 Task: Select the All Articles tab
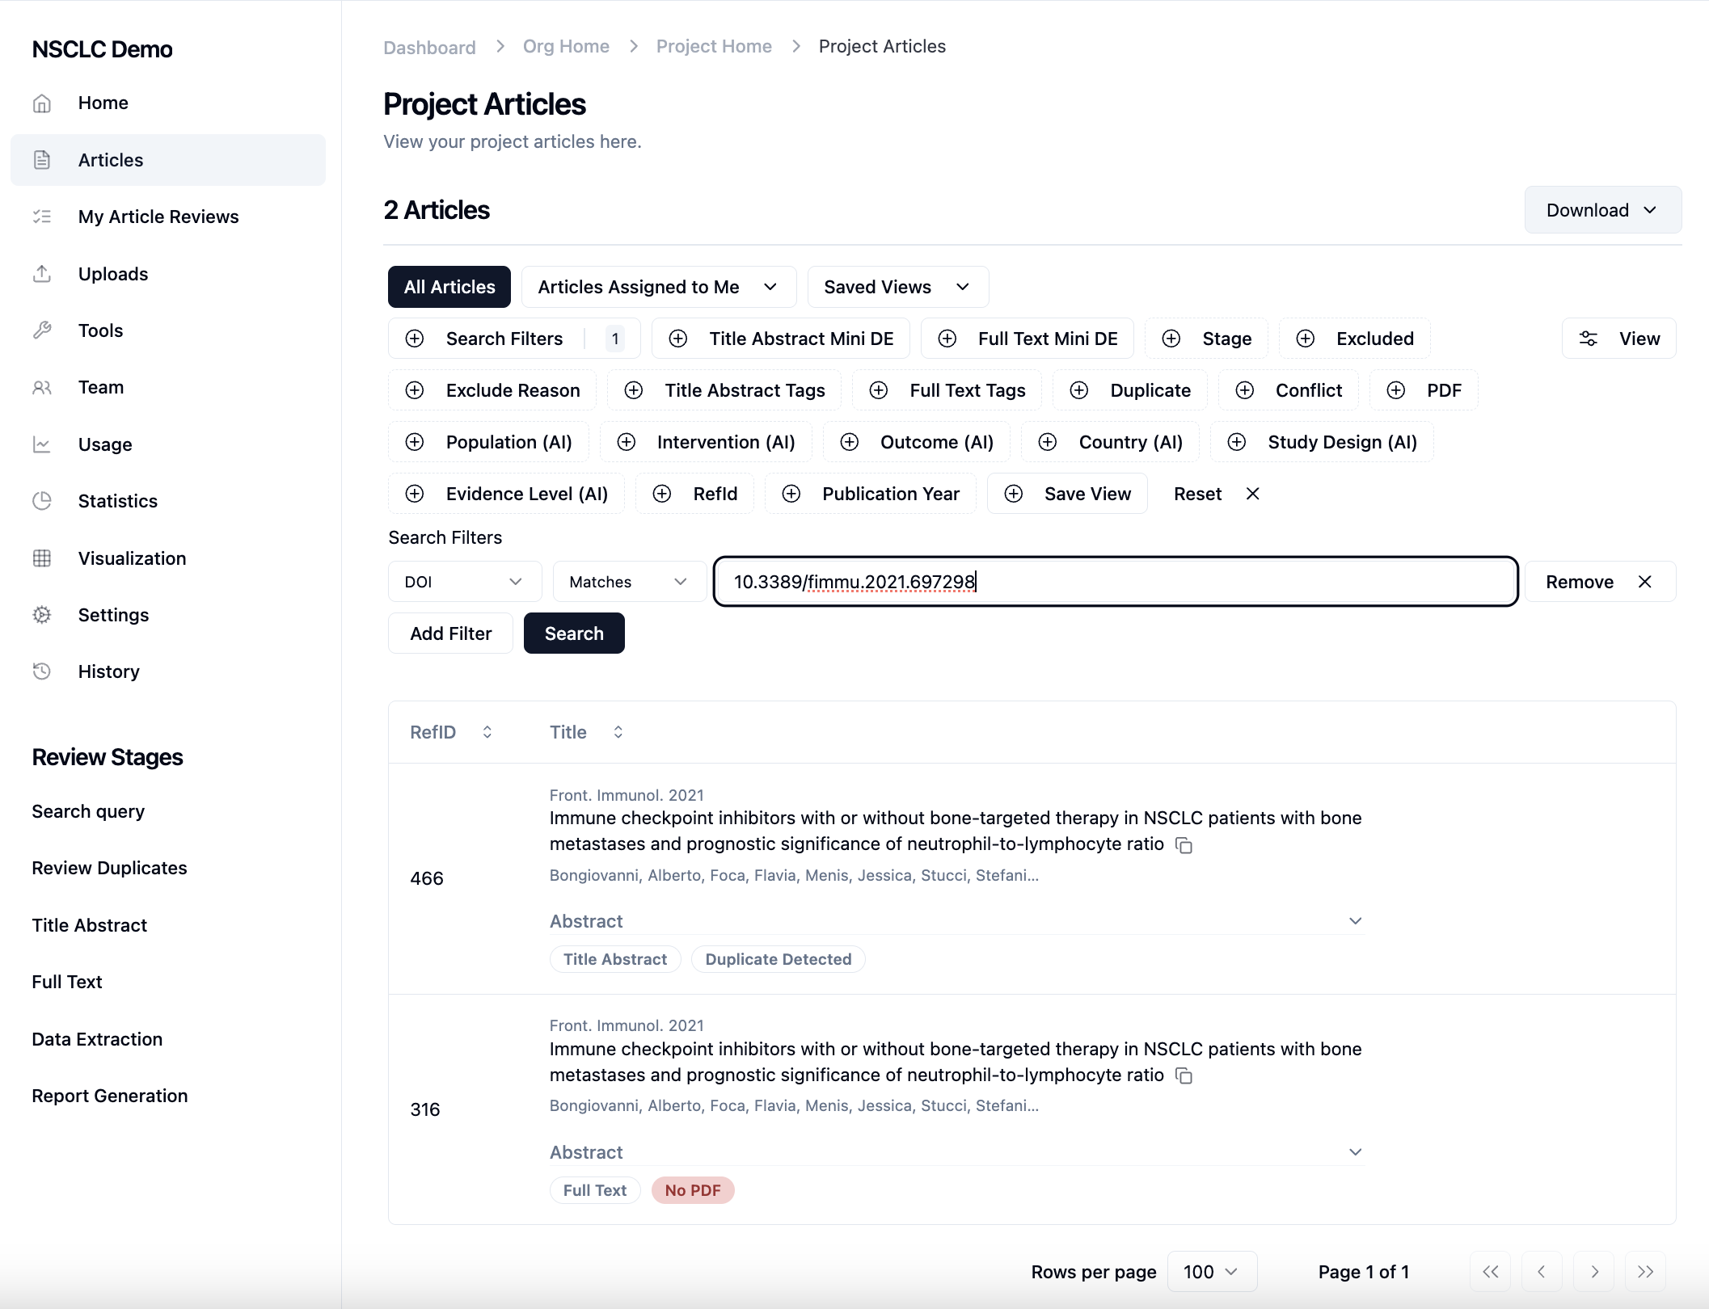pyautogui.click(x=449, y=287)
